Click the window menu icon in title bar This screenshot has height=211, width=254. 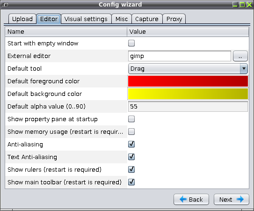pyautogui.click(x=5, y=5)
